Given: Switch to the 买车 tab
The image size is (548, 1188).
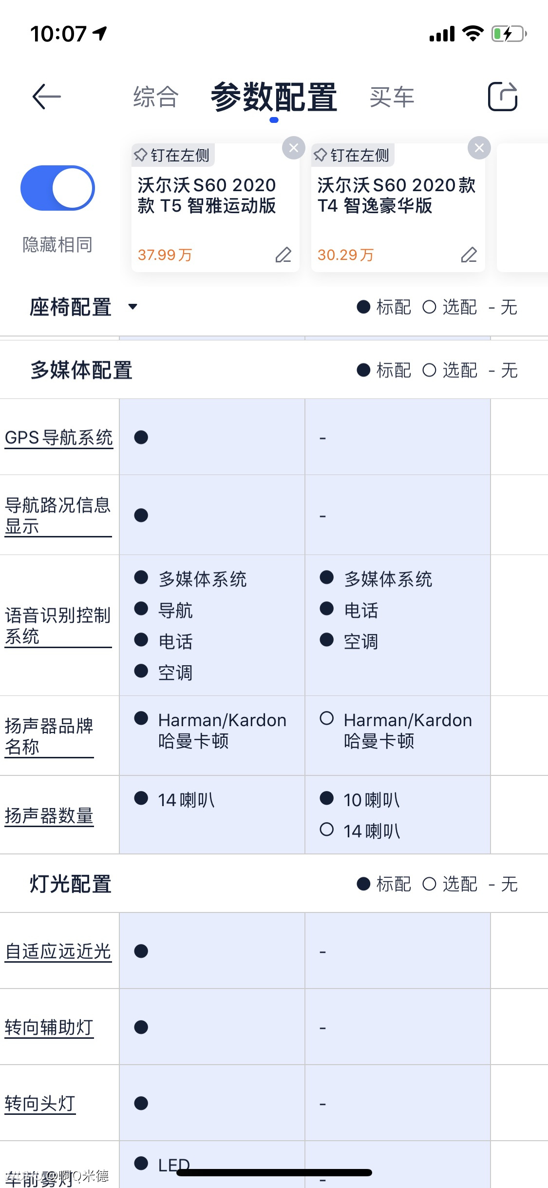Looking at the screenshot, I should 392,97.
